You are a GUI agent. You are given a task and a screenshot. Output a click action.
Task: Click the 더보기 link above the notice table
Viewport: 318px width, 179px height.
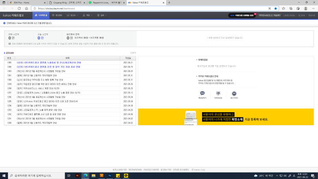tap(133, 53)
